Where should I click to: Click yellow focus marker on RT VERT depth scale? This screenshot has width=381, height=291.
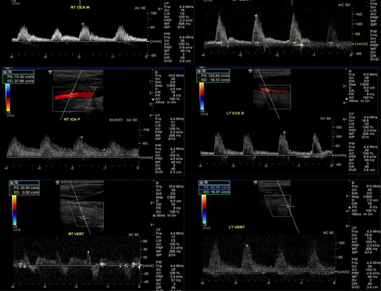pos(154,216)
